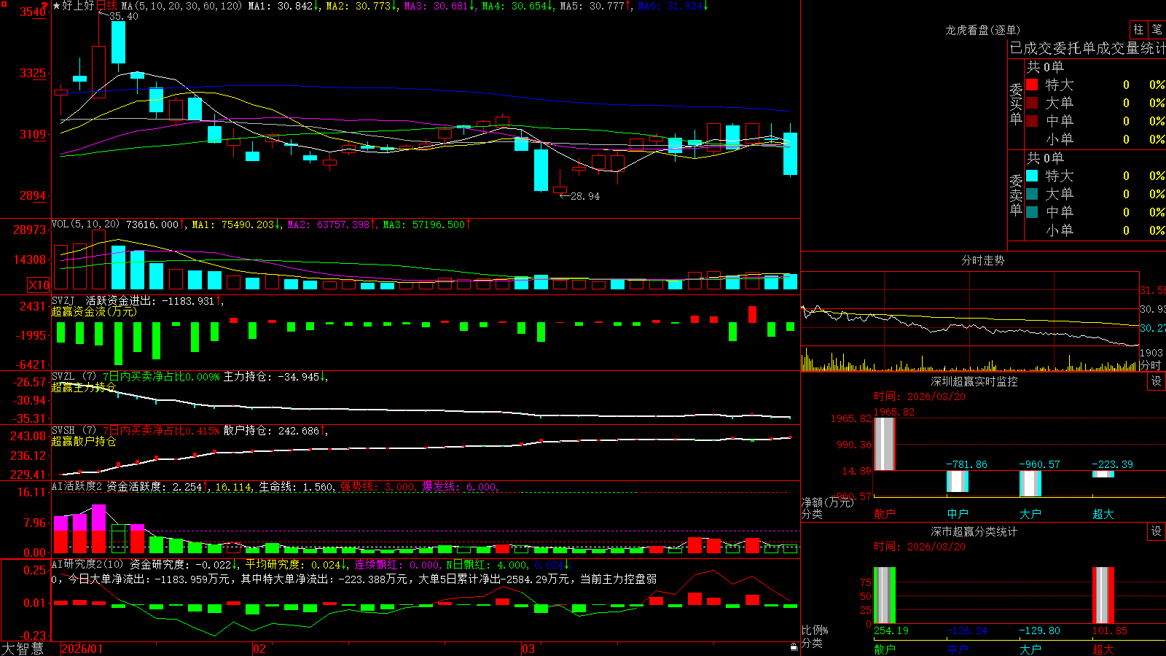Click the 超赢散户持仓 label

point(84,441)
